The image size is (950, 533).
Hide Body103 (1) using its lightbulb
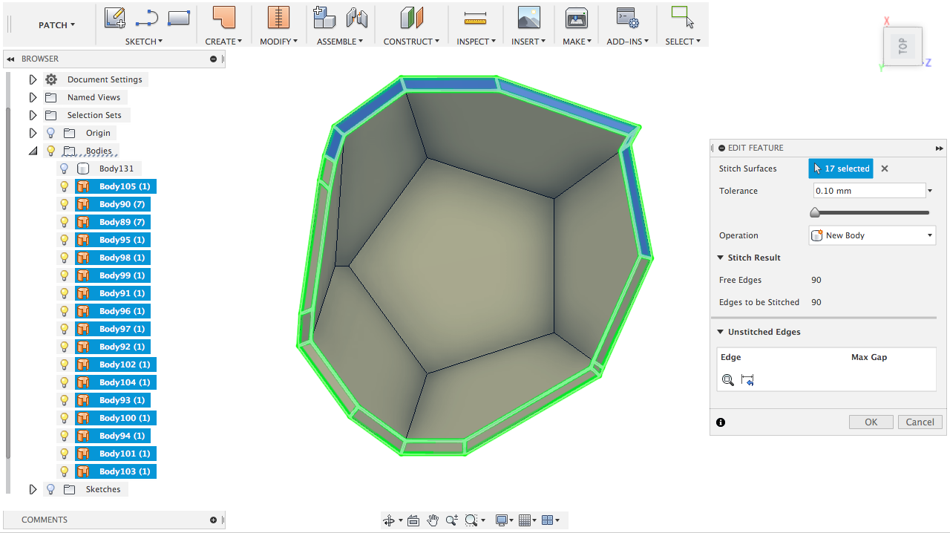pos(64,471)
